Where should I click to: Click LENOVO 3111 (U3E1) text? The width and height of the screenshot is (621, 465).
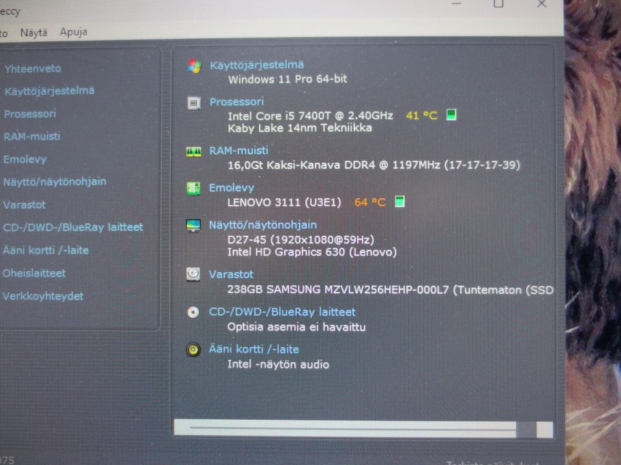coord(284,202)
